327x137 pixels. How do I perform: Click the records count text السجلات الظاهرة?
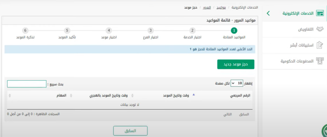pyautogui.click(x=33, y=114)
